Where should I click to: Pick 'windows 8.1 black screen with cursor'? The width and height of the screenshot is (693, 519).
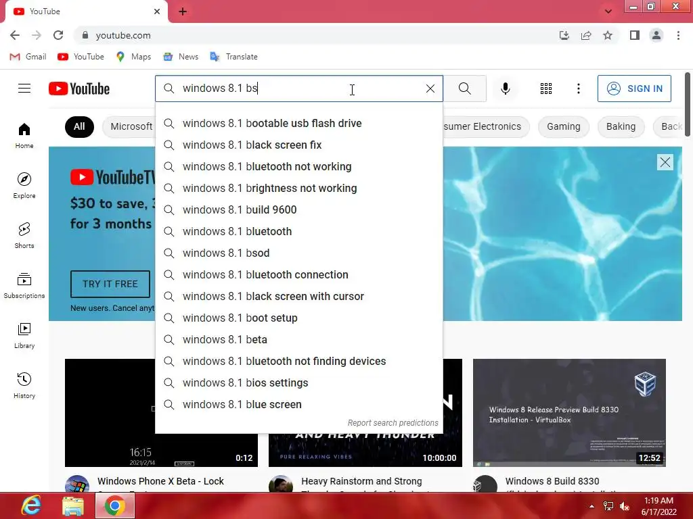point(298,296)
